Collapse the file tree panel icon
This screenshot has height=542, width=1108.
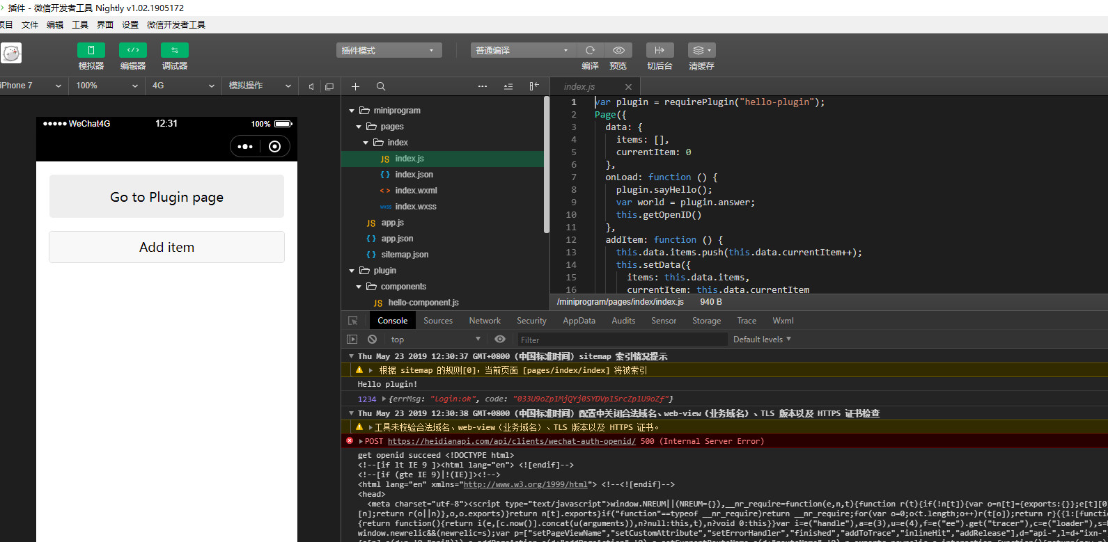point(534,86)
